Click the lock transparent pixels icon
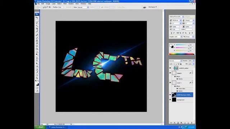 point(174,64)
